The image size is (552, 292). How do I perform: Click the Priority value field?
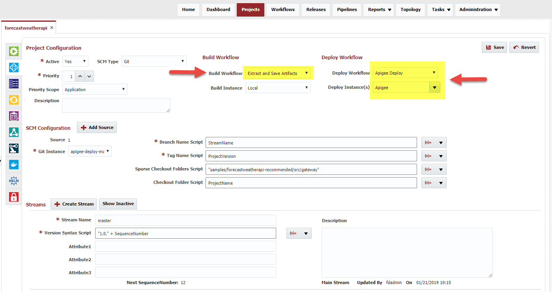tap(69, 76)
